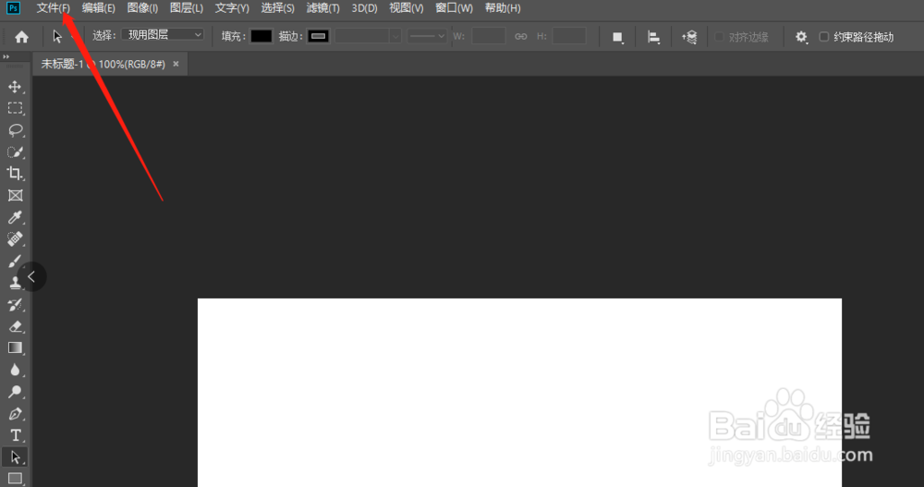Open the 帮助(H) menu

click(x=503, y=8)
